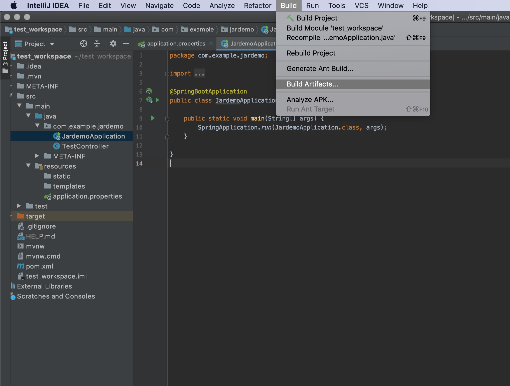Image resolution: width=510 pixels, height=386 pixels.
Task: Select Scratches and Consoles node
Action: coord(53,296)
